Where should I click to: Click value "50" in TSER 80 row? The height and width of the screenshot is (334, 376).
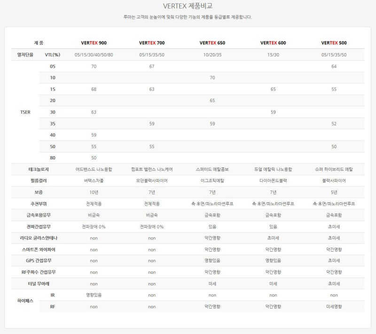pyautogui.click(x=94, y=158)
